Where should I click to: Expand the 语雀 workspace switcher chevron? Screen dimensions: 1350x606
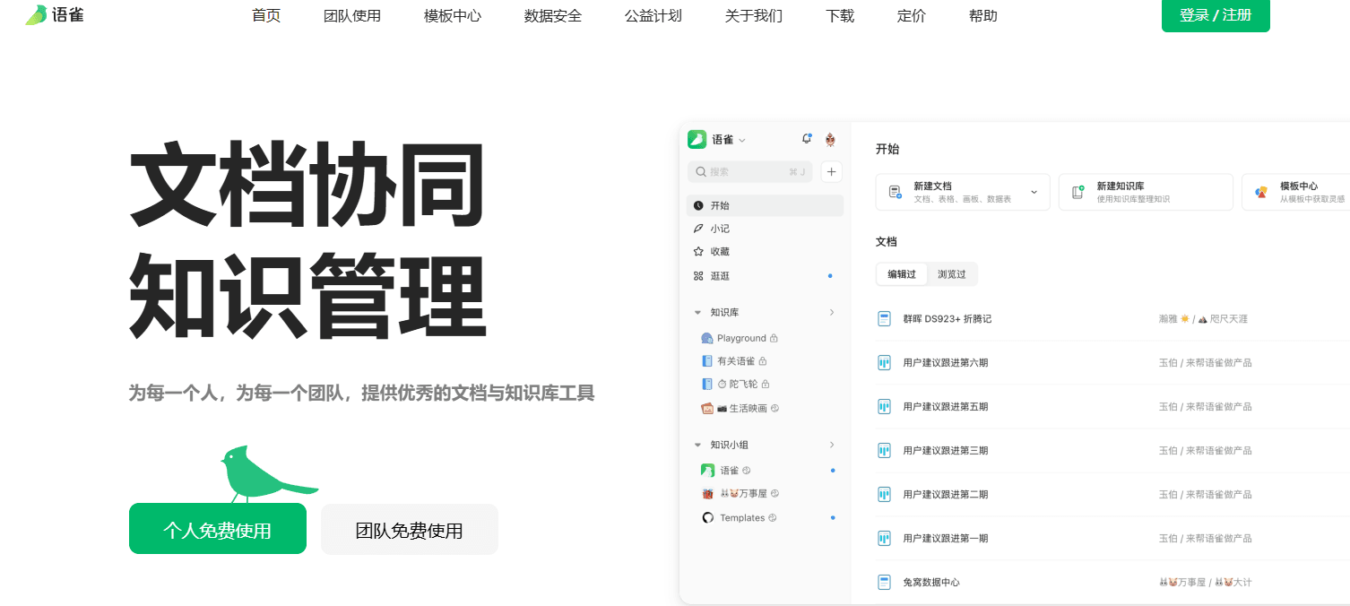(x=742, y=141)
